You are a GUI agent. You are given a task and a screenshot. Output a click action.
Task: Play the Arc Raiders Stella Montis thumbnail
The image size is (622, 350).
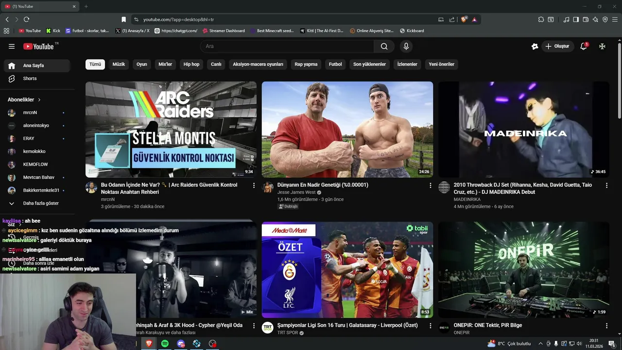tap(171, 129)
